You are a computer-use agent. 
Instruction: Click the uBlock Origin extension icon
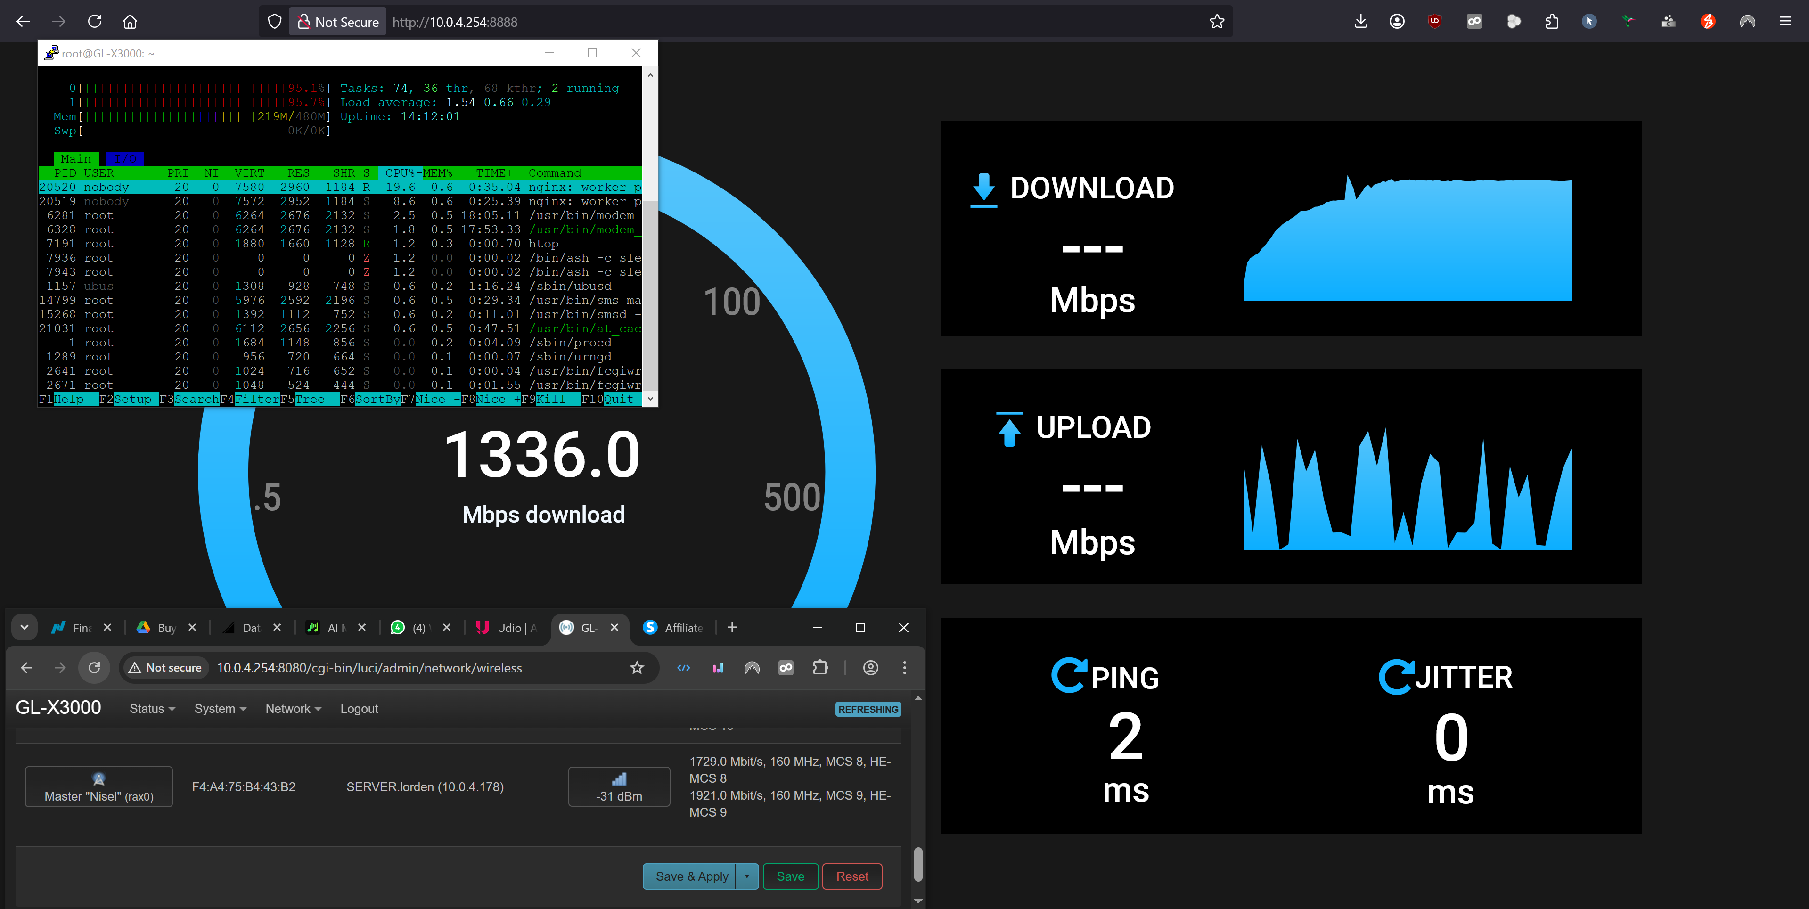point(1434,22)
